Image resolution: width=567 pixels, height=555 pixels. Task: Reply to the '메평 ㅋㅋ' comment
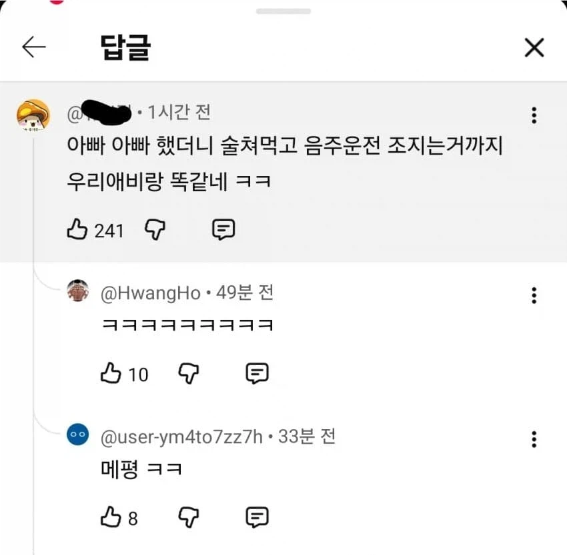tap(257, 518)
